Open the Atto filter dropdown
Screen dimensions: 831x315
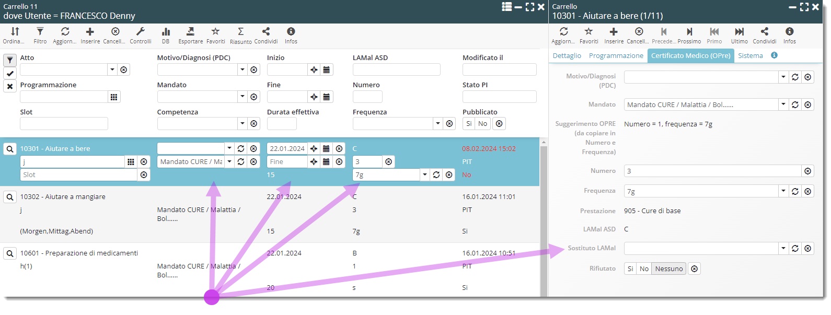coord(112,69)
